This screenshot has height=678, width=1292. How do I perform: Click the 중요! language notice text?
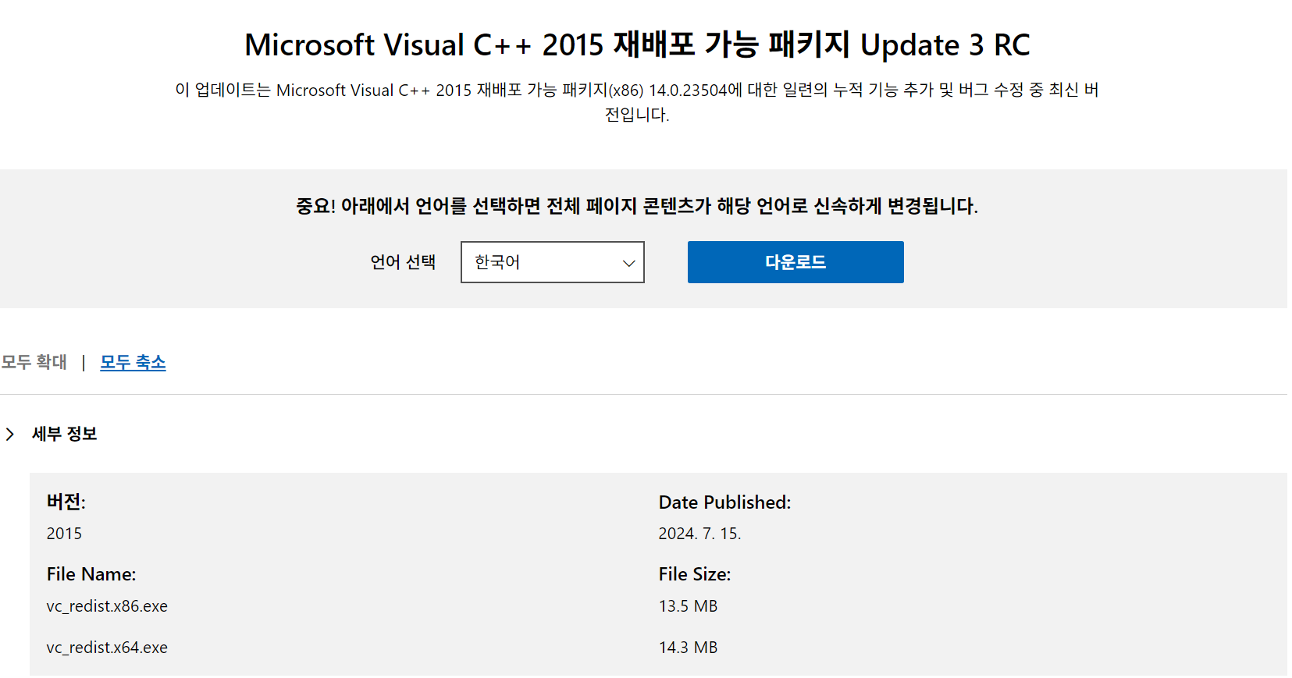point(637,206)
